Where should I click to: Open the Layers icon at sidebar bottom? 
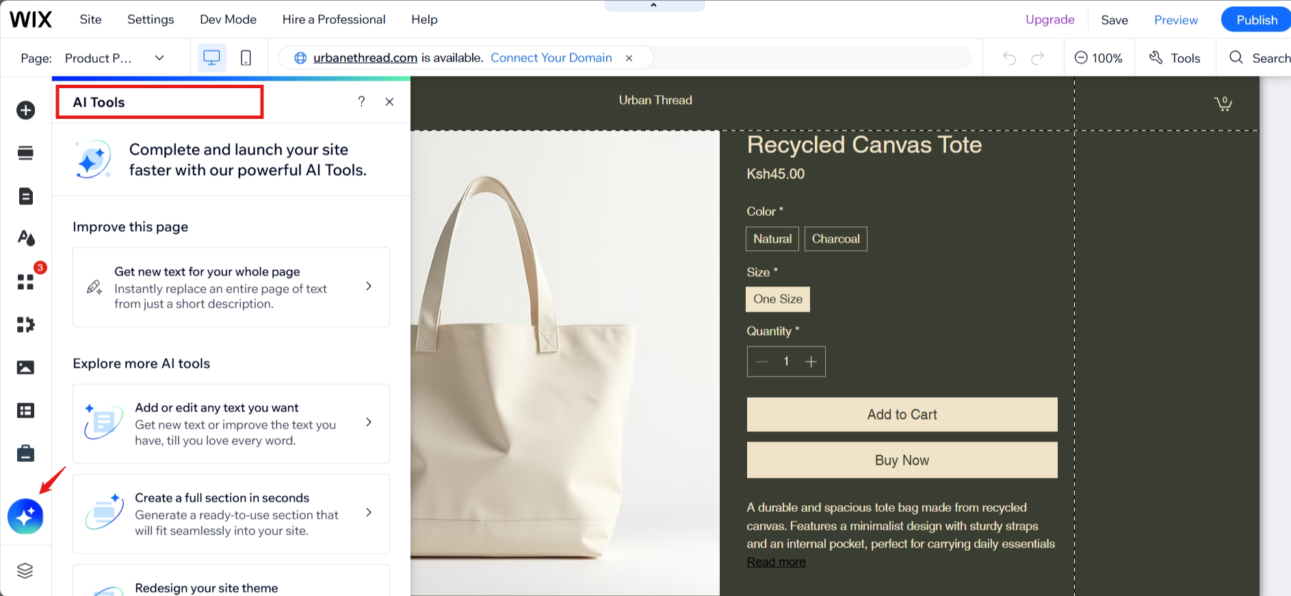[25, 571]
